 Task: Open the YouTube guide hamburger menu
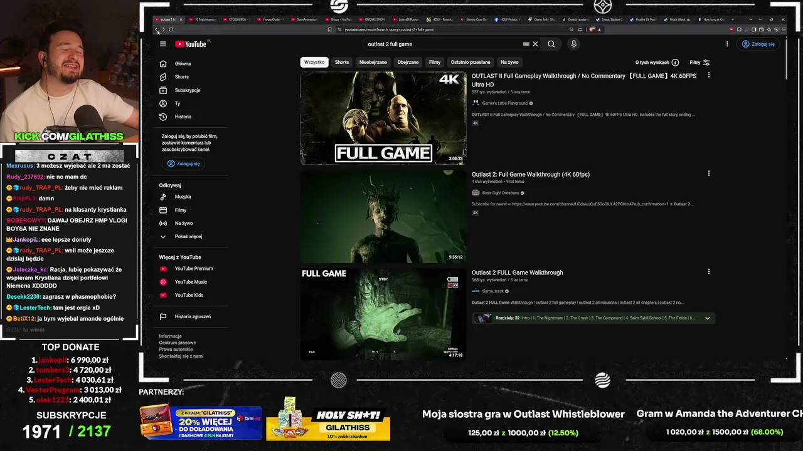tap(163, 44)
